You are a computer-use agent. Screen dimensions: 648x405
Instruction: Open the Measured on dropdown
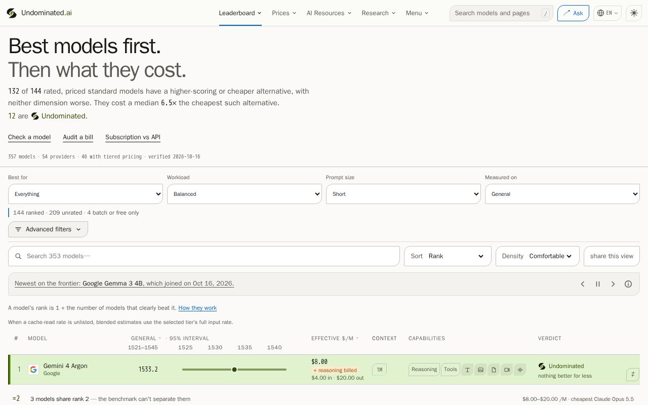pyautogui.click(x=562, y=194)
